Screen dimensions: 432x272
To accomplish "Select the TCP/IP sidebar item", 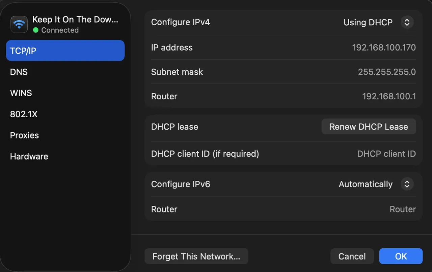I will (x=23, y=51).
